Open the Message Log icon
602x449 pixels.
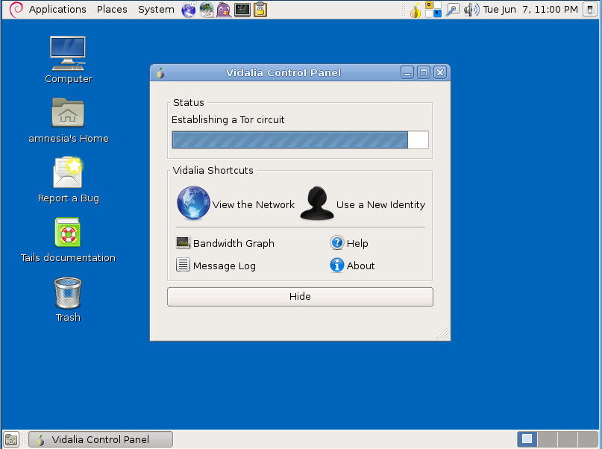pos(183,265)
